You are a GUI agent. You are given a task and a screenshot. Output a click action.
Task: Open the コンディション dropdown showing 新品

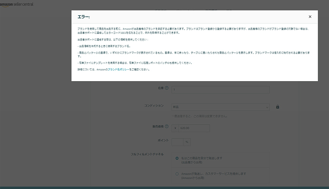[x=220, y=107]
